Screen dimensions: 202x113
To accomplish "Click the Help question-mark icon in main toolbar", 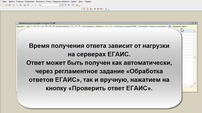I will click(x=77, y=5).
